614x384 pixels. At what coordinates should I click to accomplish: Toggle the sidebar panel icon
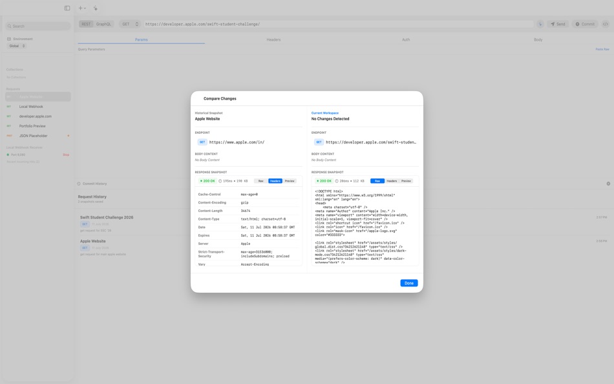(67, 8)
